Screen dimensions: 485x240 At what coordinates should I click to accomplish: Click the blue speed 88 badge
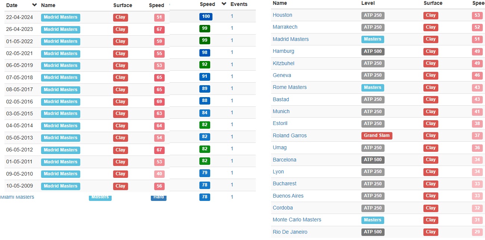[205, 101]
